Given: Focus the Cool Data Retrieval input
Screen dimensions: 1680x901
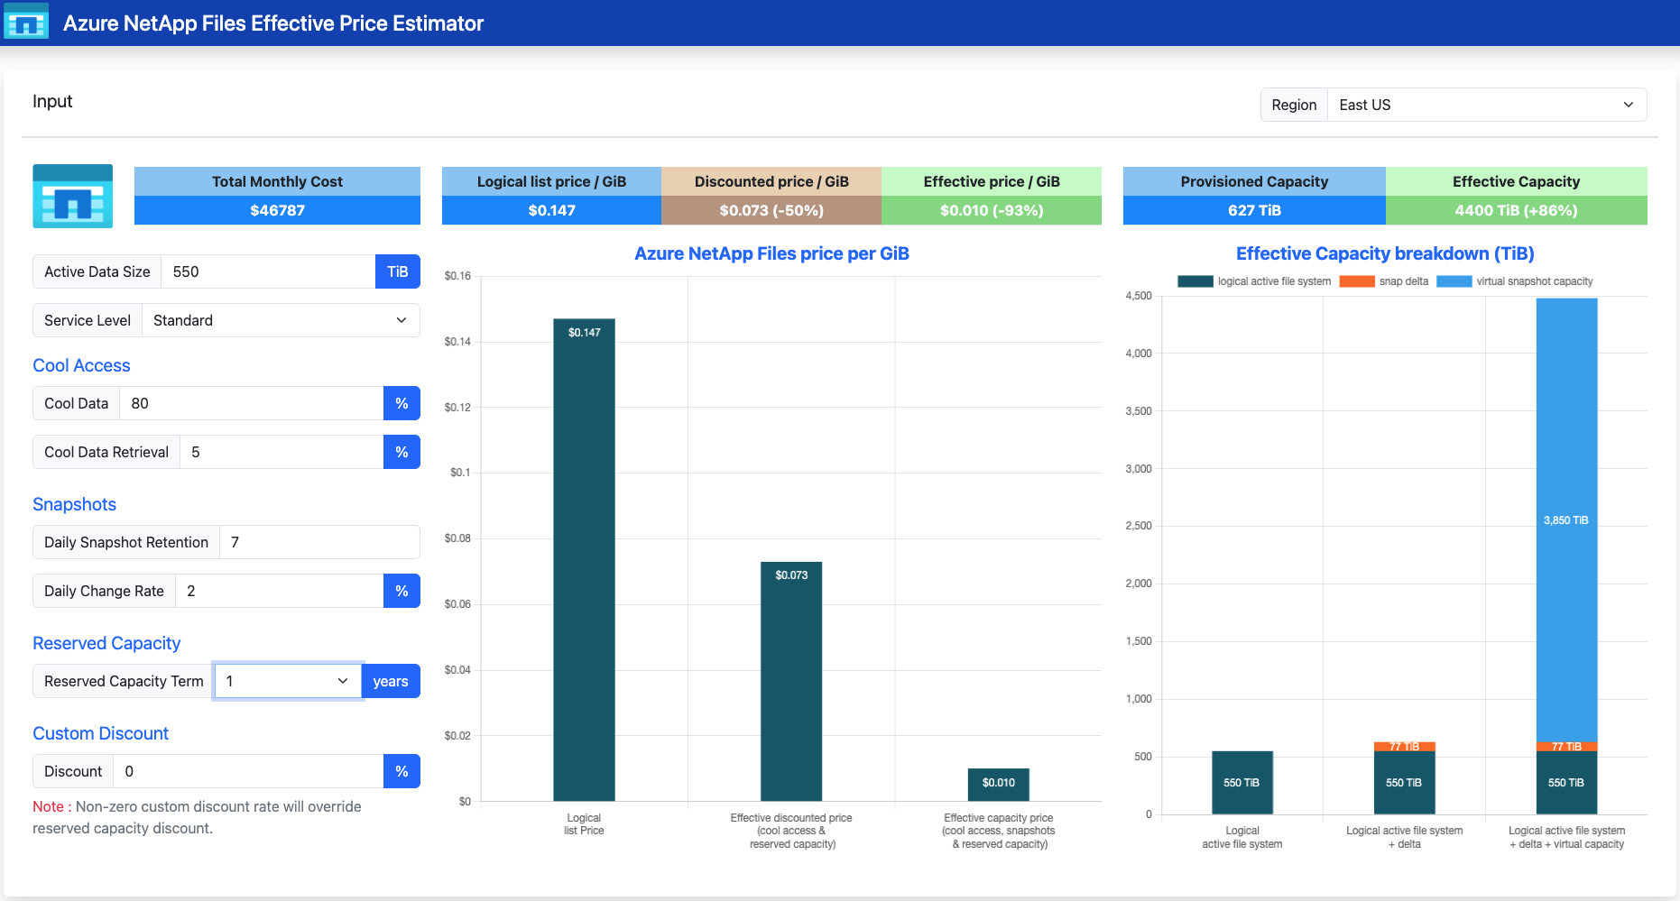Looking at the screenshot, I should 282,452.
